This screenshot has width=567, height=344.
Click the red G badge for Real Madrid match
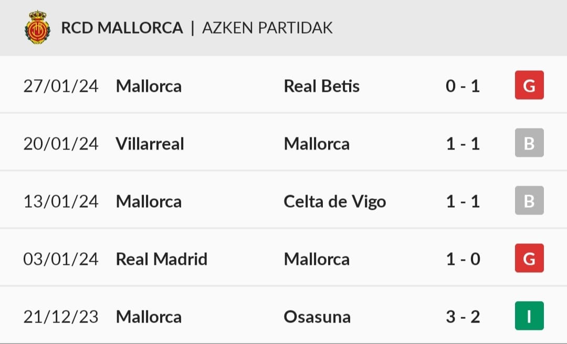coord(529,259)
